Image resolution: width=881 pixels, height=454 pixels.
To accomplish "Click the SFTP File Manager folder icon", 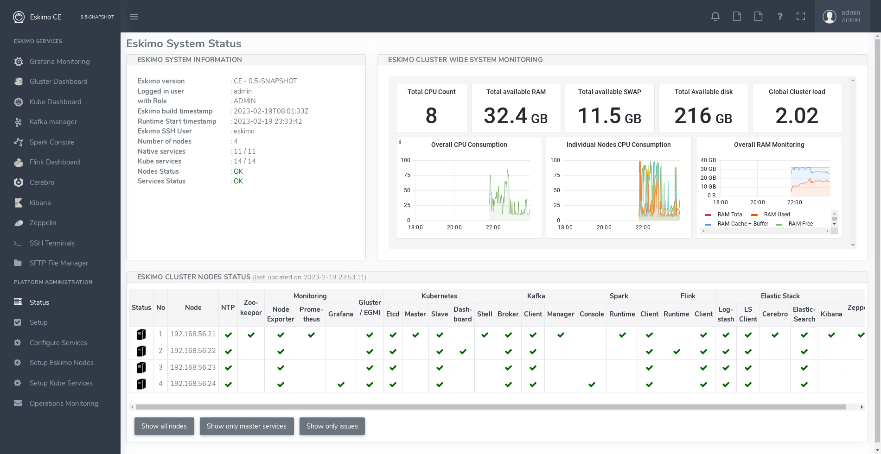I will 18,263.
